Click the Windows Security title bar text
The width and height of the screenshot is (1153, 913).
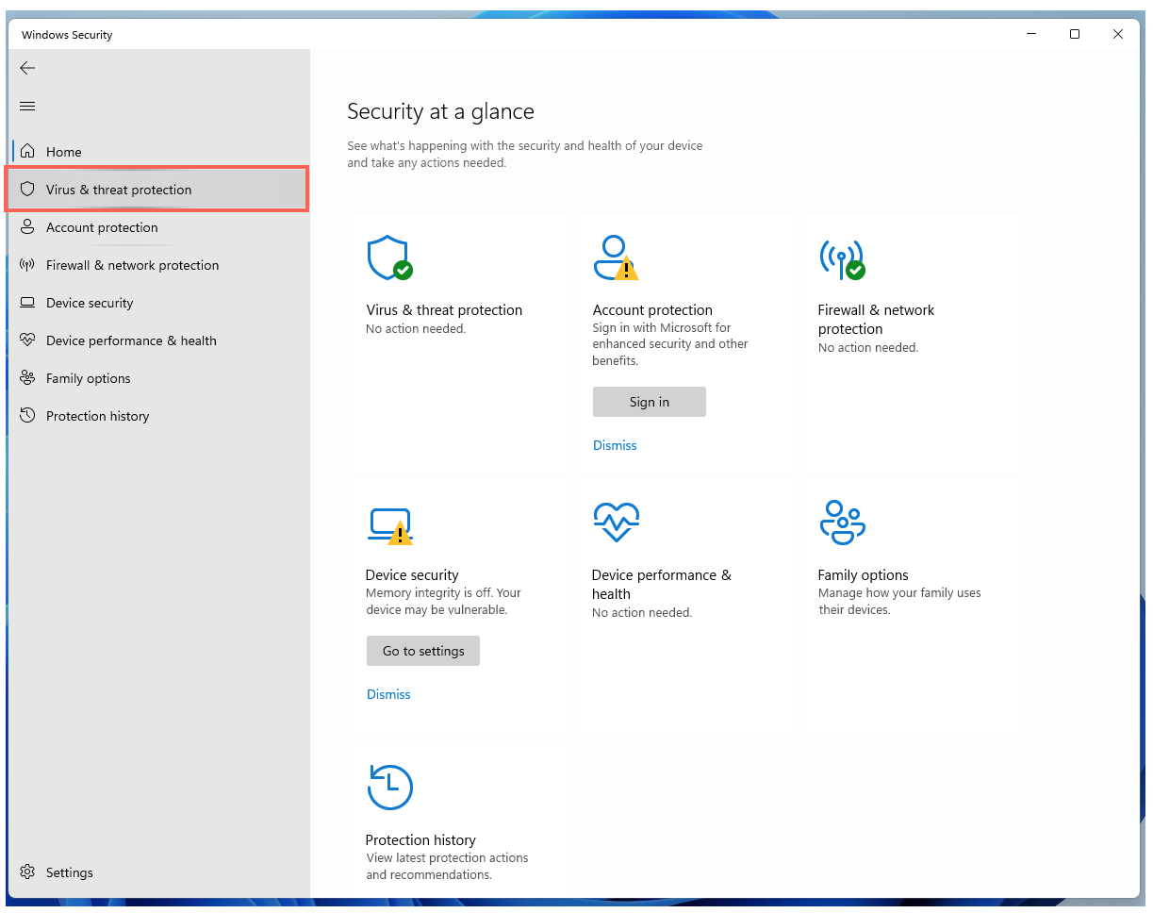pos(67,35)
